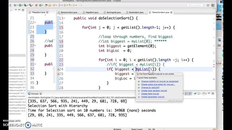Collapse the fold marker at line 22 in PapaSort
This screenshot has height=130, width=232.
click(x=35, y=22)
